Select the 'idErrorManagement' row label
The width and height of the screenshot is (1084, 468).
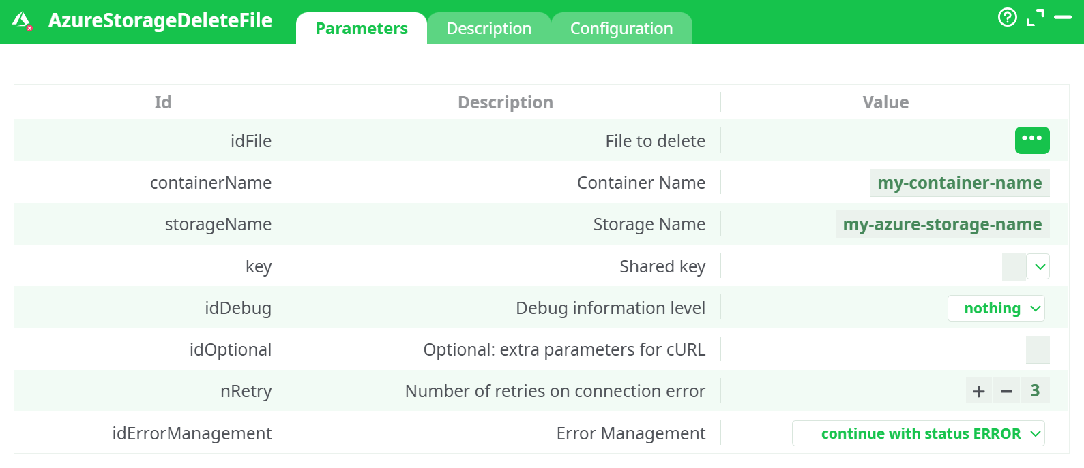pyautogui.click(x=192, y=433)
